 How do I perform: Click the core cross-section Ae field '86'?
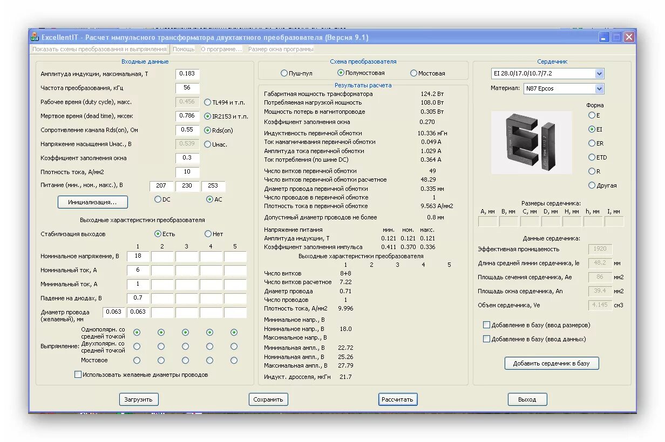coord(600,277)
